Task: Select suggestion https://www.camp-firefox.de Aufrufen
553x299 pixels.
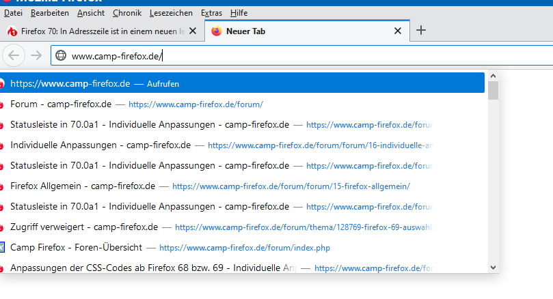Action: (242, 83)
